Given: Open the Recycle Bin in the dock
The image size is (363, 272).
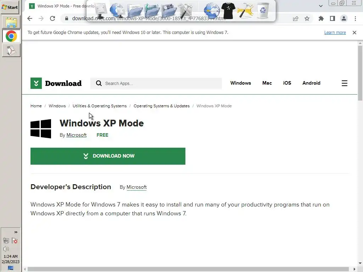Looking at the screenshot, I should click(263, 10).
